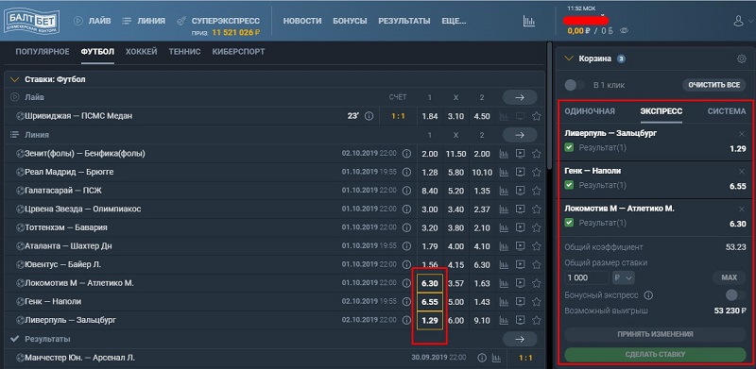Open the statistics chart icon in header
The width and height of the screenshot is (756, 369).
[x=529, y=21]
